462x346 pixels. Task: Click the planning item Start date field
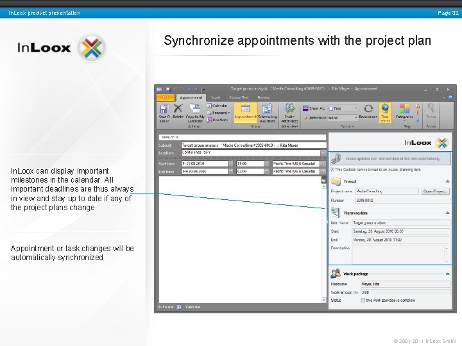coord(401,231)
